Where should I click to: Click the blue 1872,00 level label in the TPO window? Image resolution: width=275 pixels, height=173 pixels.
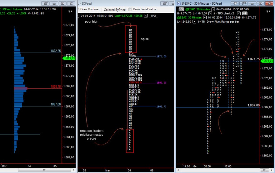tap(161, 56)
